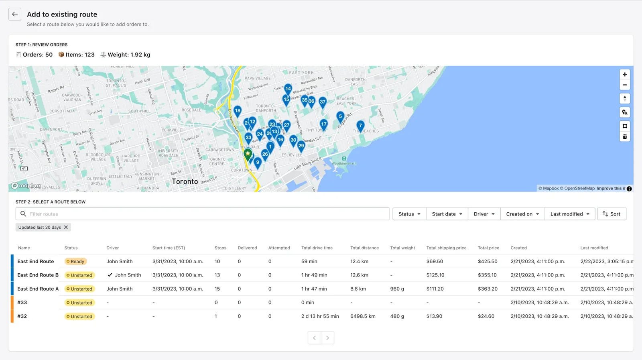Viewport: 642px width, 360px height.
Task: Select map pin number 14
Action: (x=288, y=89)
